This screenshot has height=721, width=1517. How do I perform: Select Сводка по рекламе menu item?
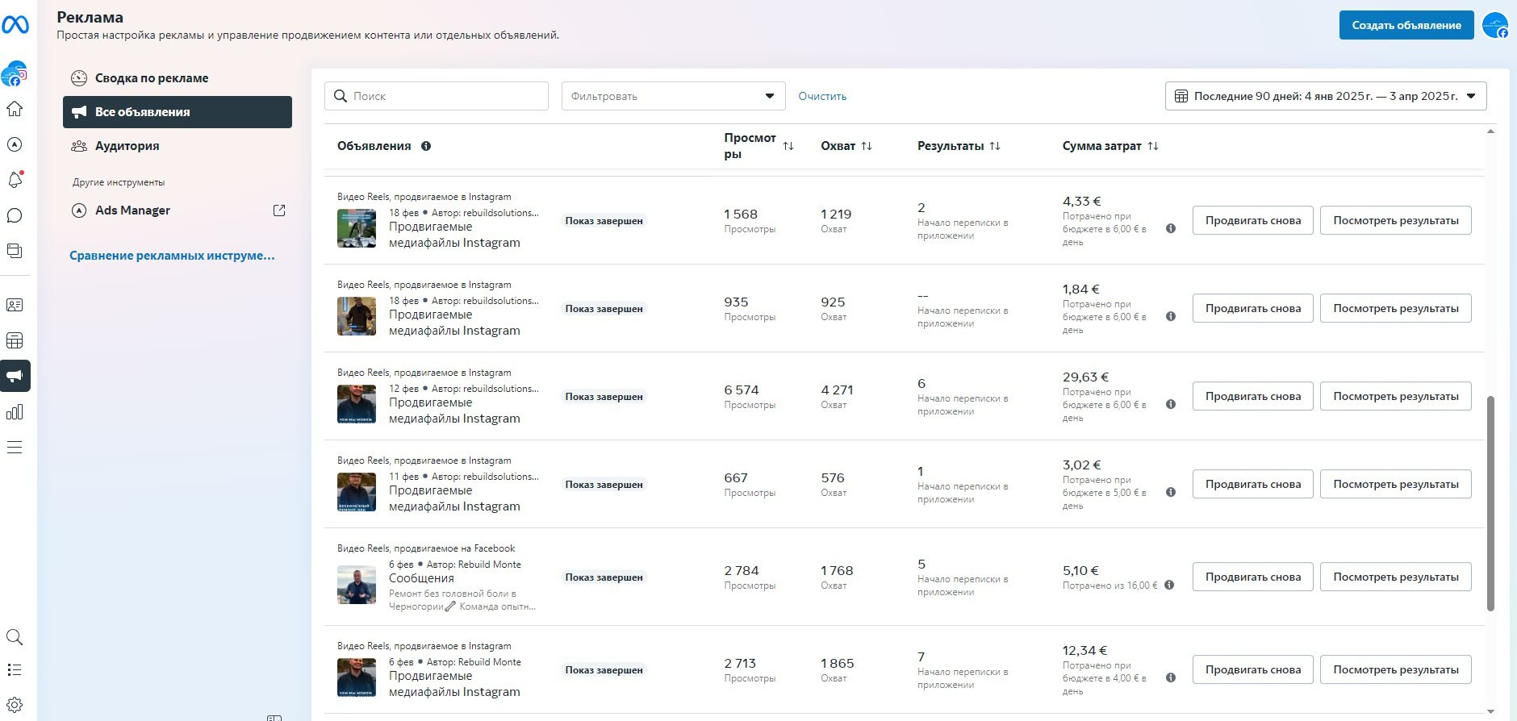[x=152, y=78]
